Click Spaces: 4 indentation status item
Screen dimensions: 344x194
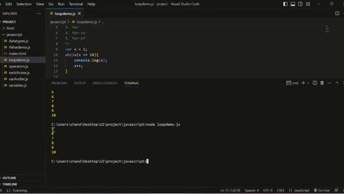252,190
